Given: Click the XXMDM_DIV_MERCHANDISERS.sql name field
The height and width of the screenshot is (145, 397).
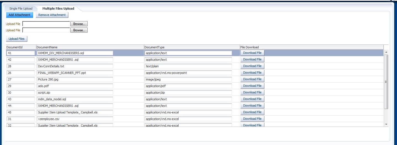Looking at the screenshot, I should [75, 53].
